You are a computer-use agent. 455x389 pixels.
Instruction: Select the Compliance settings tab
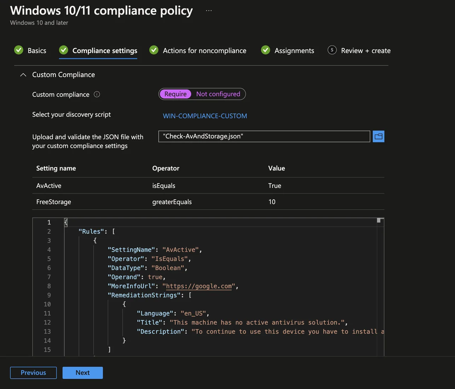[105, 51]
